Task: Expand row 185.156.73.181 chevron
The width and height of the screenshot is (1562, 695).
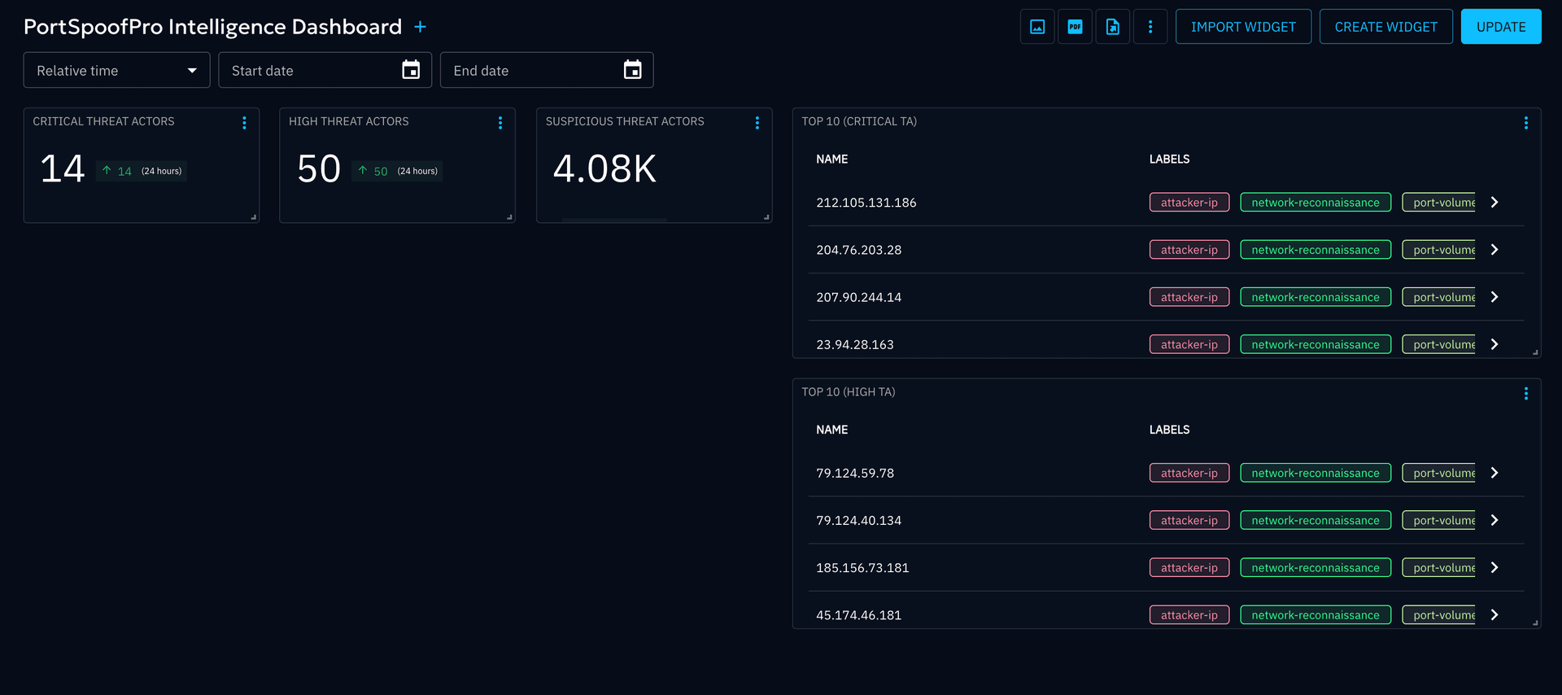Action: tap(1494, 567)
